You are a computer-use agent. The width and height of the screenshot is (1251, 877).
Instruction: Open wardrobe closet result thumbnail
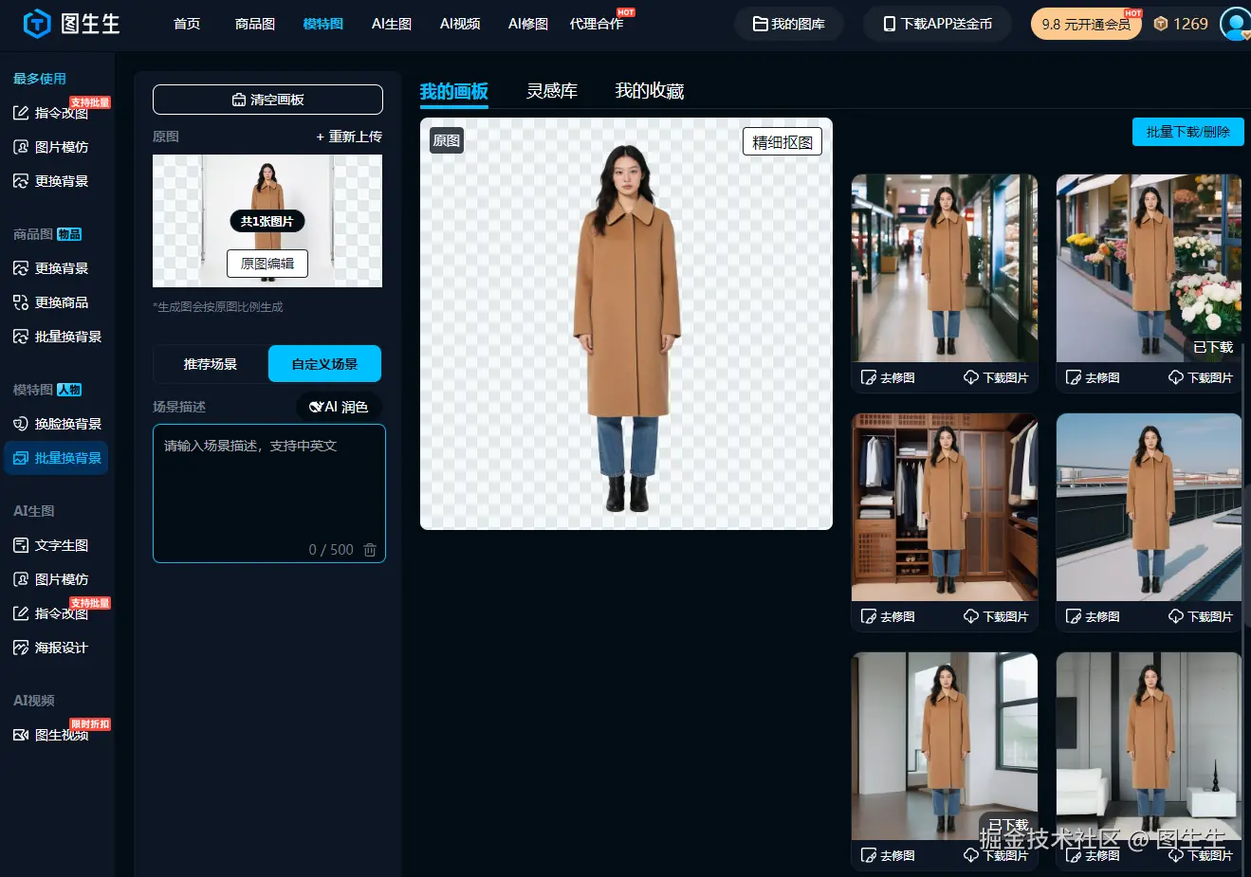click(x=945, y=506)
